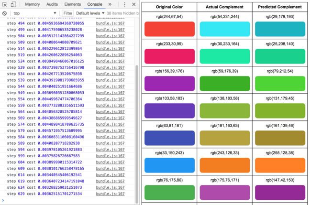Image resolution: width=311 pixels, height=205 pixels.
Task: Open bundle.js:167 link for step 599
Action: tap(110, 156)
